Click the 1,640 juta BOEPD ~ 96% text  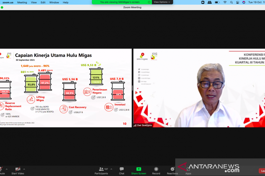click(x=35, y=66)
